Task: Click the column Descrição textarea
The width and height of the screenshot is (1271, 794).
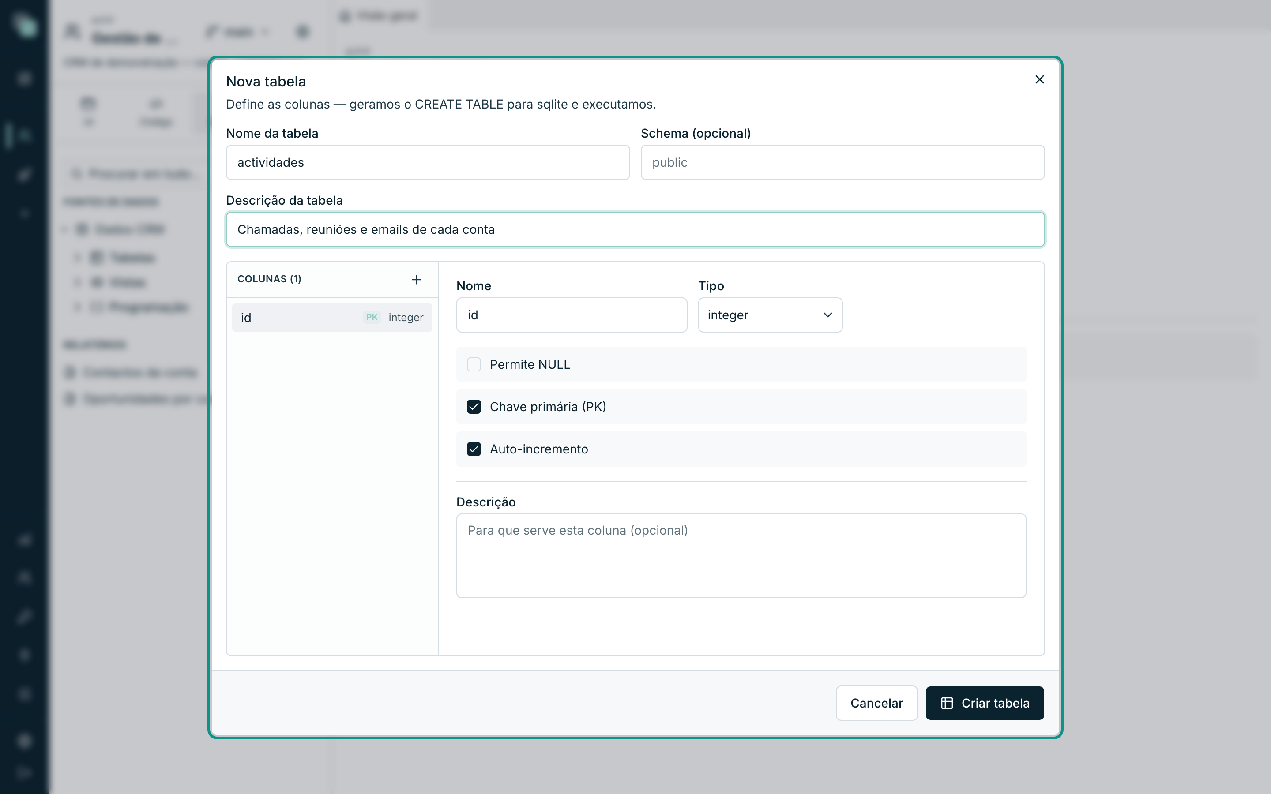Action: tap(741, 556)
